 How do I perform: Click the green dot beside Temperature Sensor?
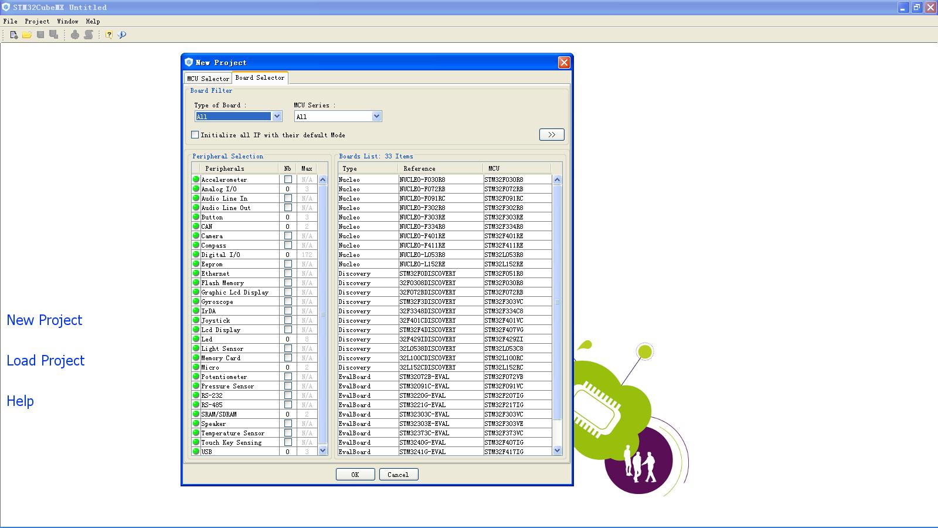pyautogui.click(x=196, y=433)
